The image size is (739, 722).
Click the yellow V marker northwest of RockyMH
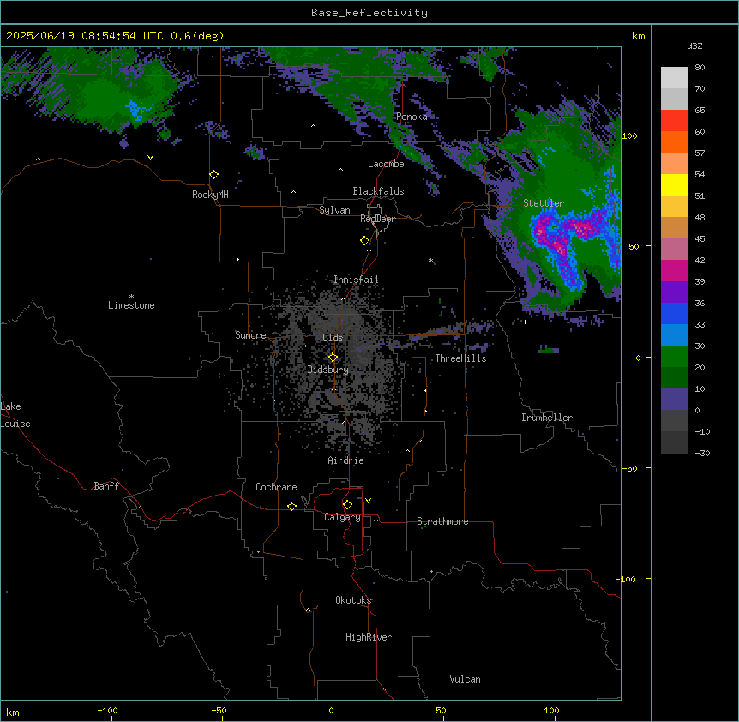click(x=150, y=158)
